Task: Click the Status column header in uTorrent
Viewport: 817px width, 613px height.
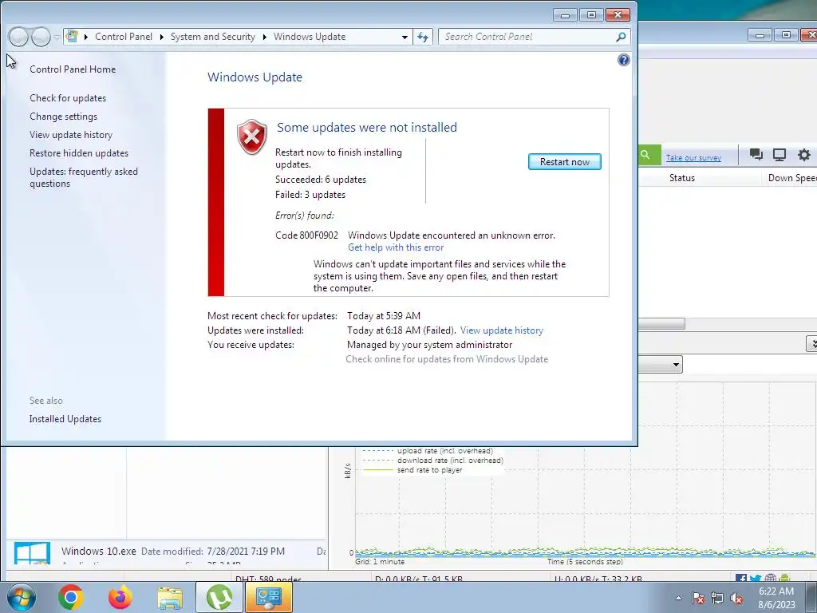Action: click(x=682, y=178)
